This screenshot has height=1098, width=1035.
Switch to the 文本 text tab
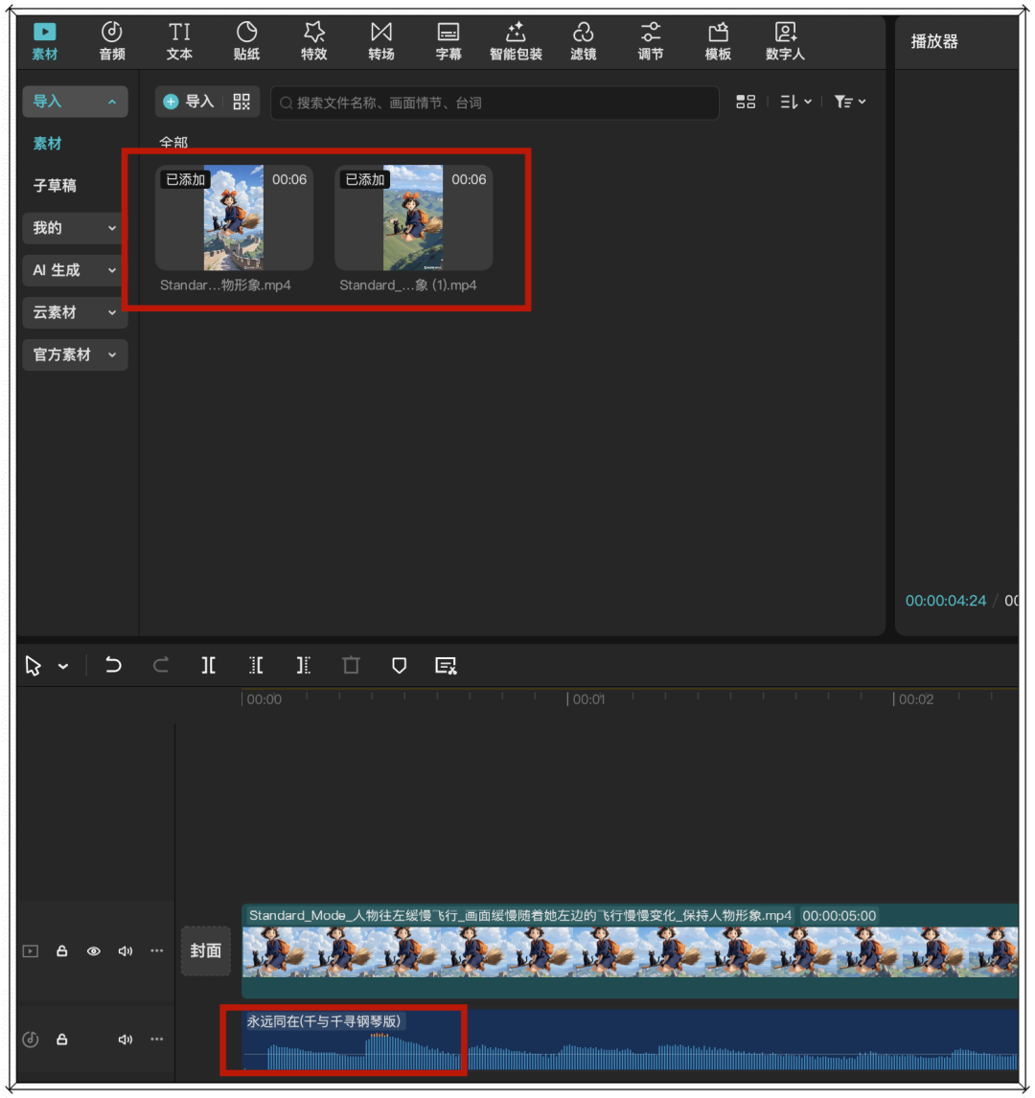pyautogui.click(x=179, y=41)
